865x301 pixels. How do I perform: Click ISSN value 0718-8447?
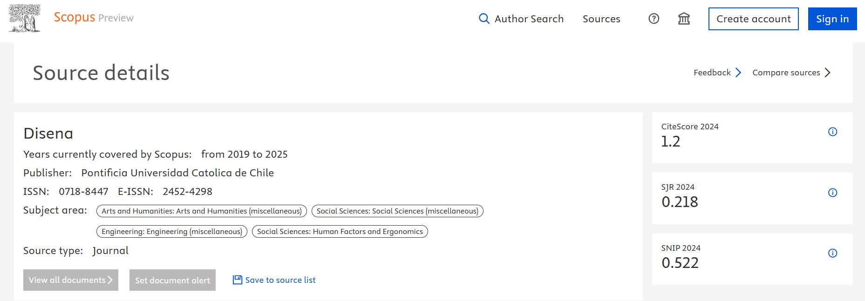(83, 192)
